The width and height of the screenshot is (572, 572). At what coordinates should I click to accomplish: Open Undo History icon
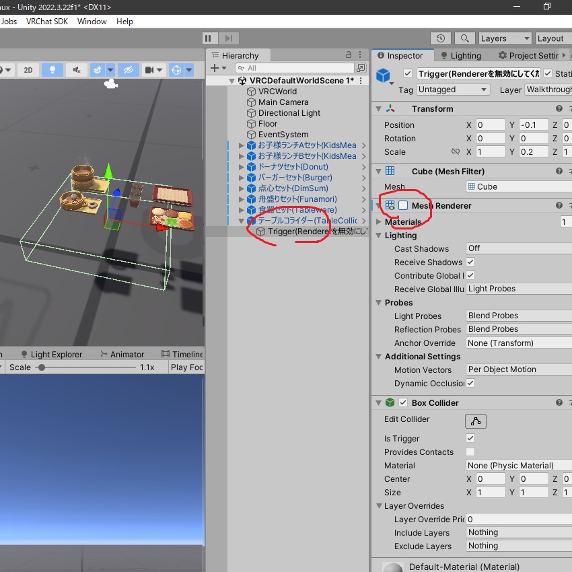click(441, 38)
